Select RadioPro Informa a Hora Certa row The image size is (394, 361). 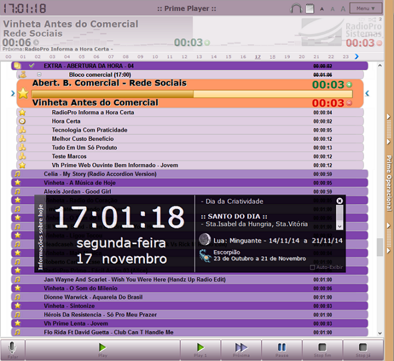(190, 113)
